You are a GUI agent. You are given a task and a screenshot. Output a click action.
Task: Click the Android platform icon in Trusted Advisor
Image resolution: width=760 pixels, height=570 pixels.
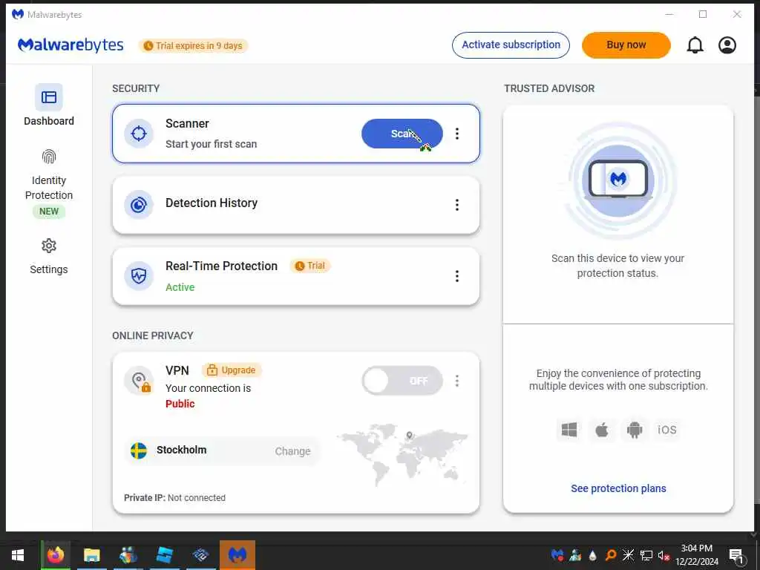[x=634, y=430]
